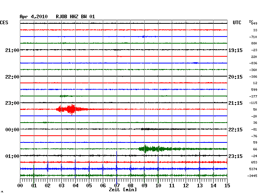
Task: Select the "04" minute tick label
Action: [75, 186]
